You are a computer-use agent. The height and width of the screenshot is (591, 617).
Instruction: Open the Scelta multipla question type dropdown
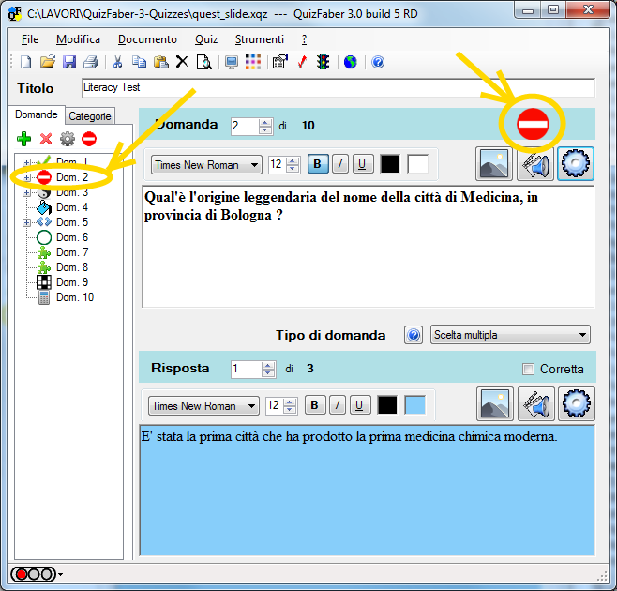click(x=510, y=335)
